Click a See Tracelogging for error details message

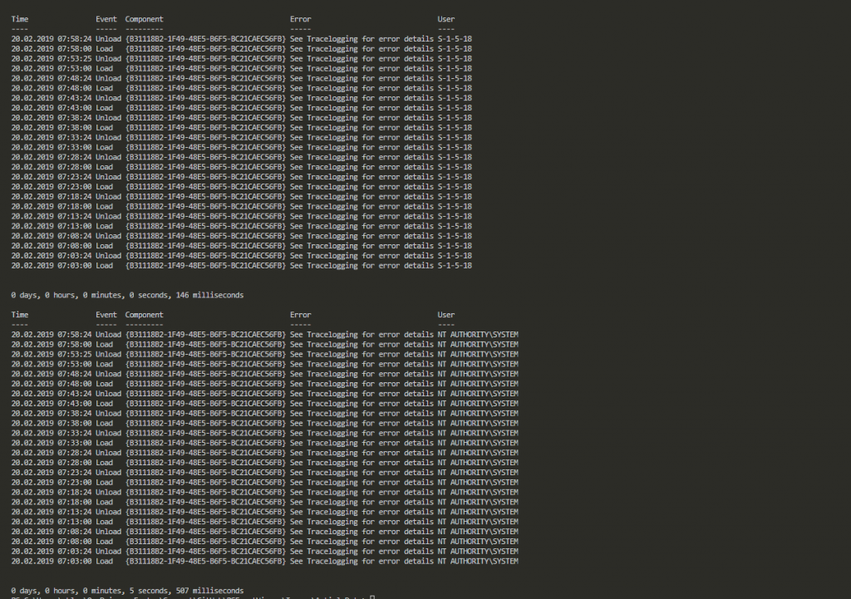click(x=361, y=38)
